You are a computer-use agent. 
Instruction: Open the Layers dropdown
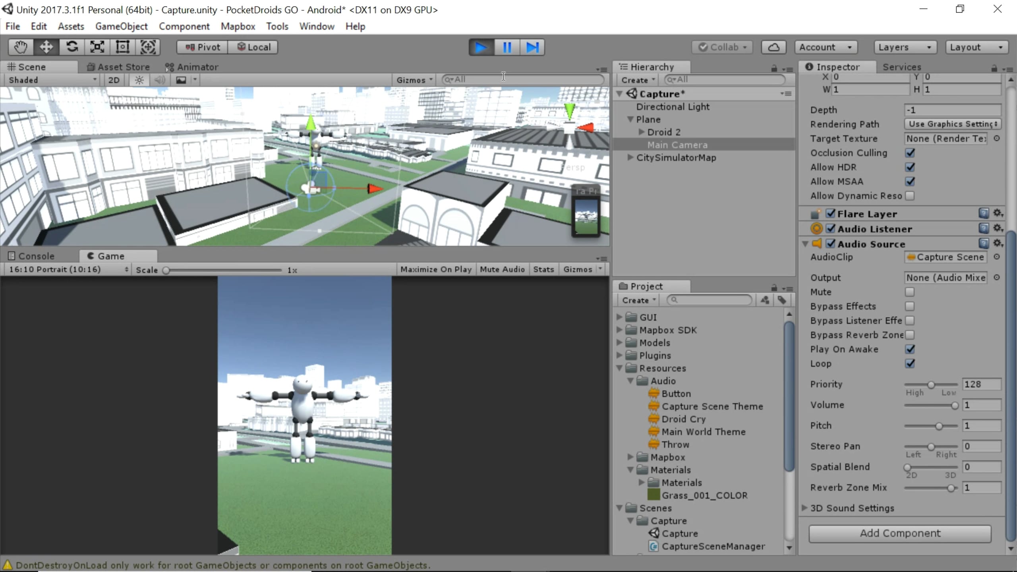point(905,47)
